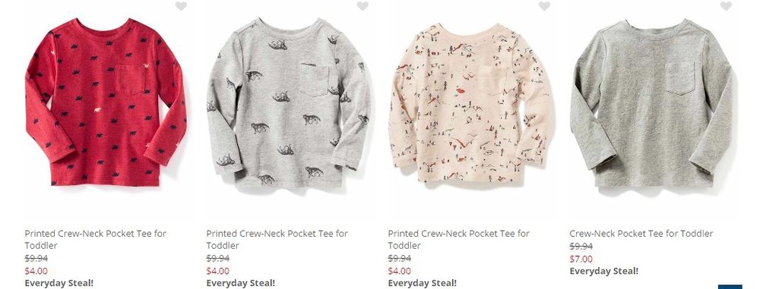Click product title below gray animal-print tee
Screen dimensions: 760x289
click(x=277, y=239)
